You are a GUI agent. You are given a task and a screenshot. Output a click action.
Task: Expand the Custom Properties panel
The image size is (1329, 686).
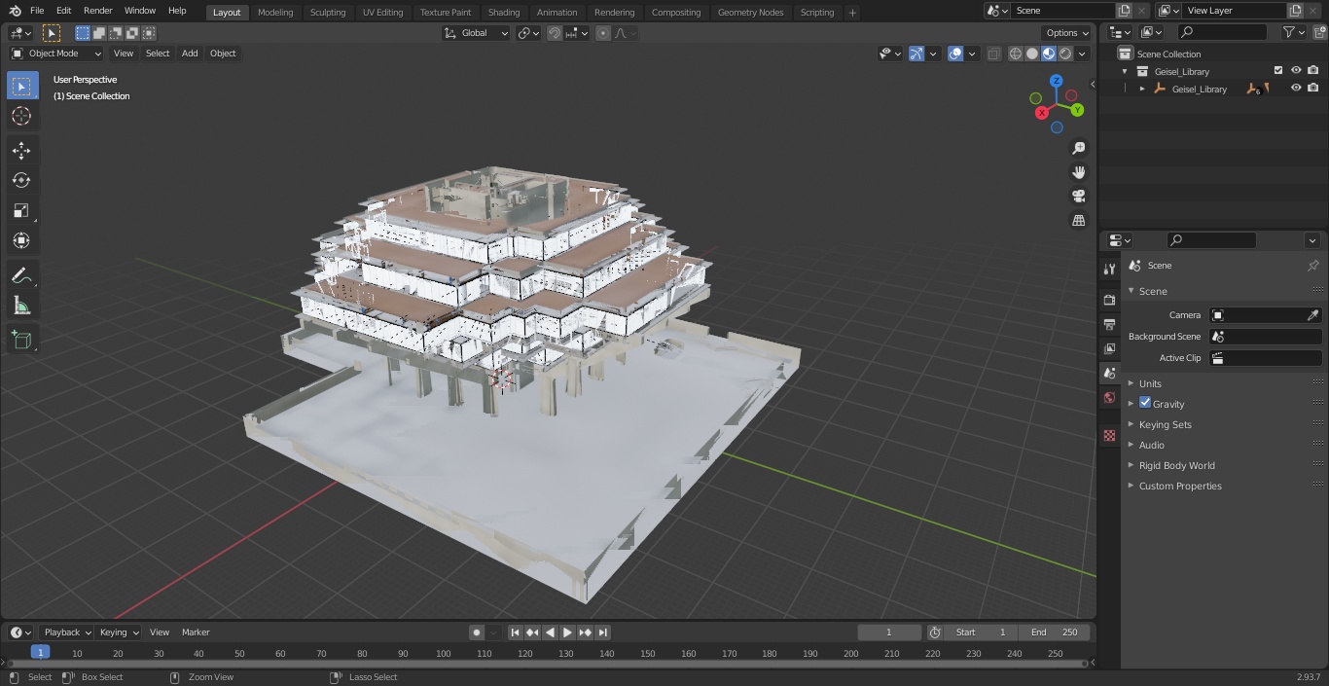(1180, 486)
